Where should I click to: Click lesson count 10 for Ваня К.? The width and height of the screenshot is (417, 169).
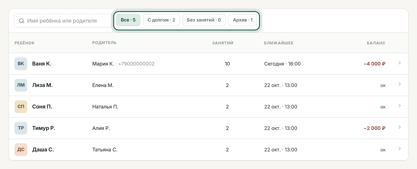point(227,64)
